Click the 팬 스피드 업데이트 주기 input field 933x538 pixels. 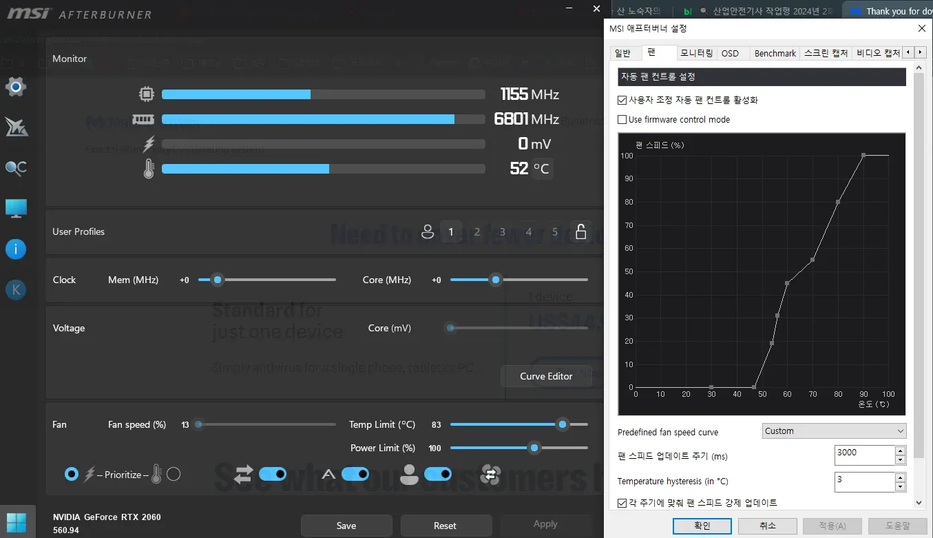pos(864,455)
